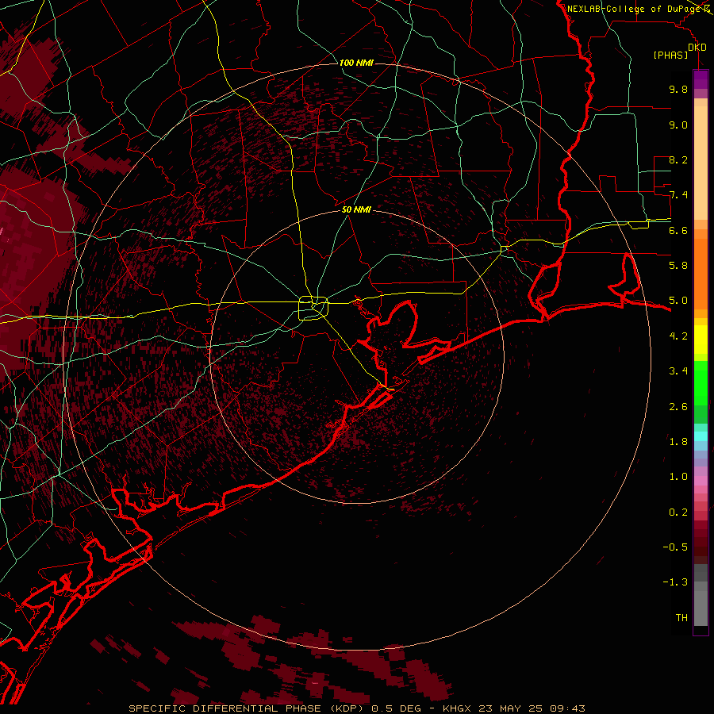Screen dimensions: 714x714
Task: Click the yellow band of the color bar
Action: [x=701, y=340]
